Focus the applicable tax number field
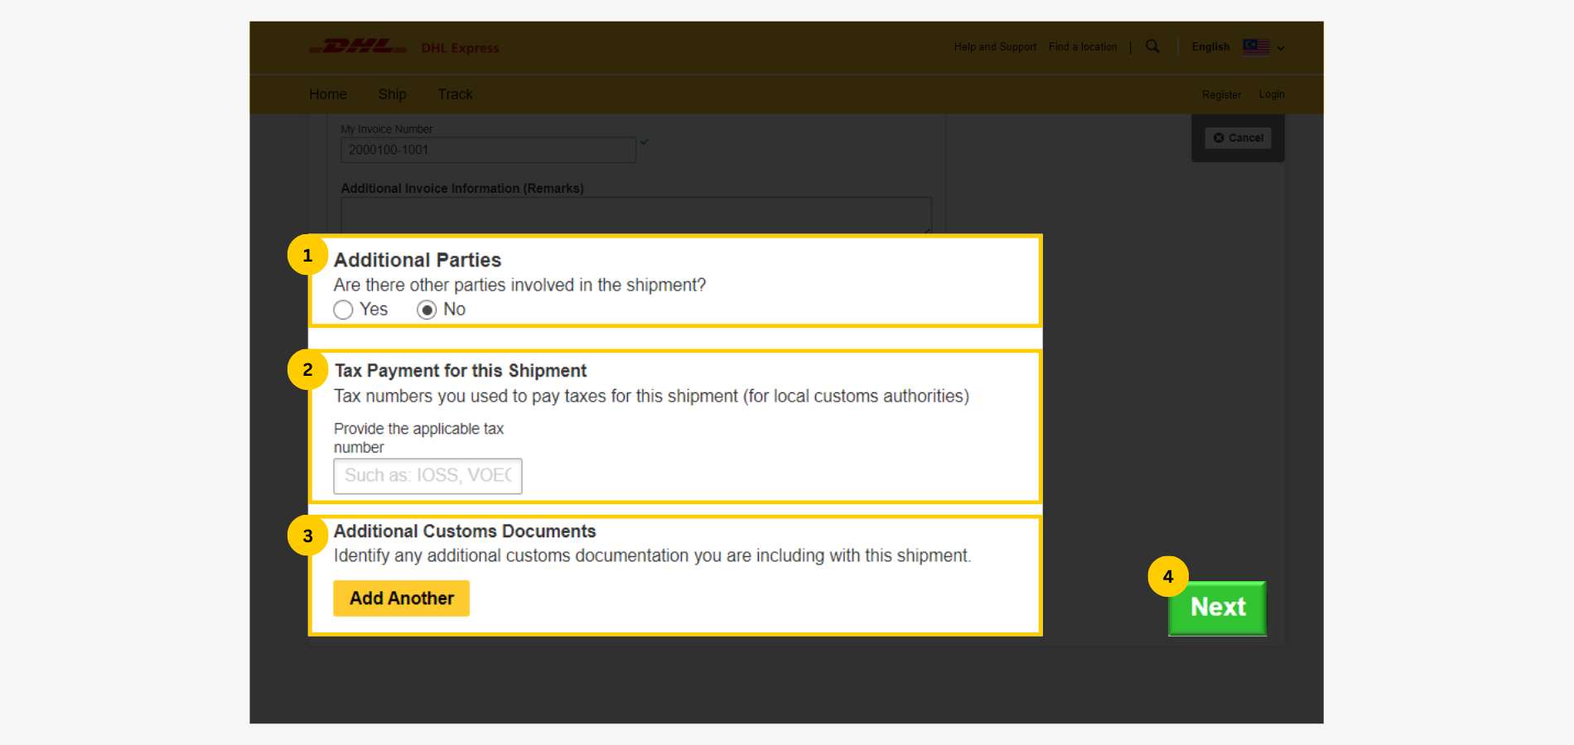The width and height of the screenshot is (1574, 745). point(427,476)
